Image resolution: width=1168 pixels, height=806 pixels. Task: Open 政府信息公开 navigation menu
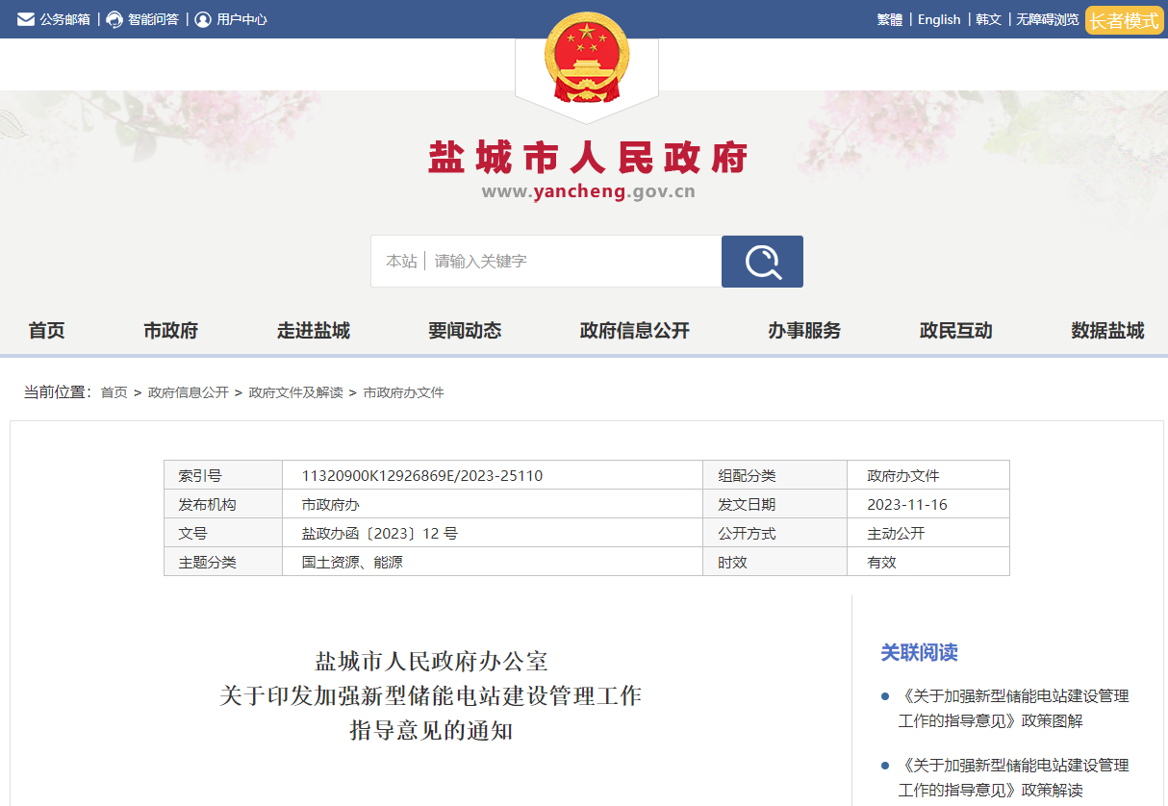tap(635, 331)
